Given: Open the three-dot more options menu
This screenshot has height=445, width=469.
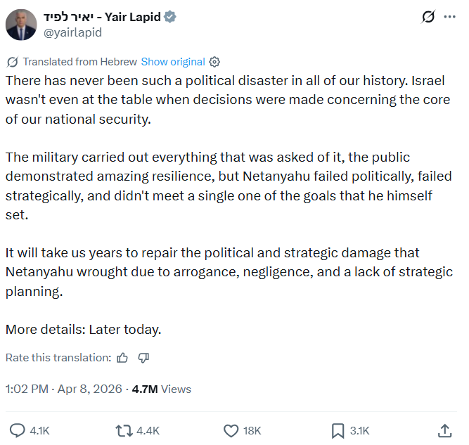Looking at the screenshot, I should pos(449,17).
